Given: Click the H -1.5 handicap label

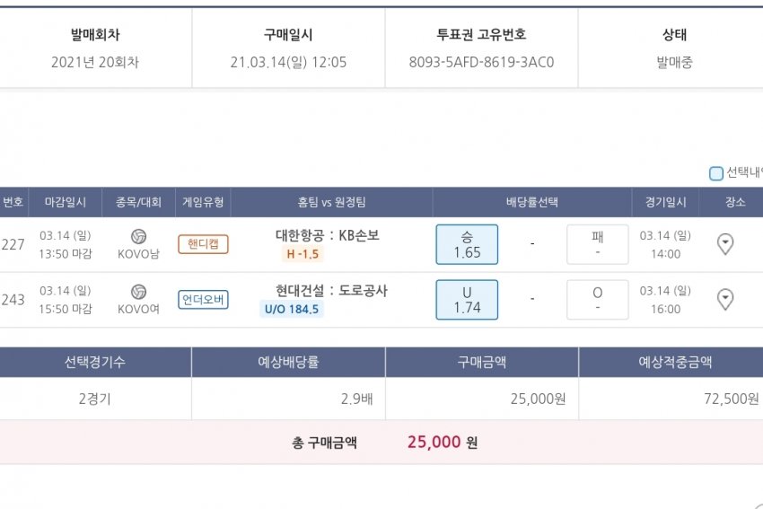Looking at the screenshot, I should coord(303,254).
